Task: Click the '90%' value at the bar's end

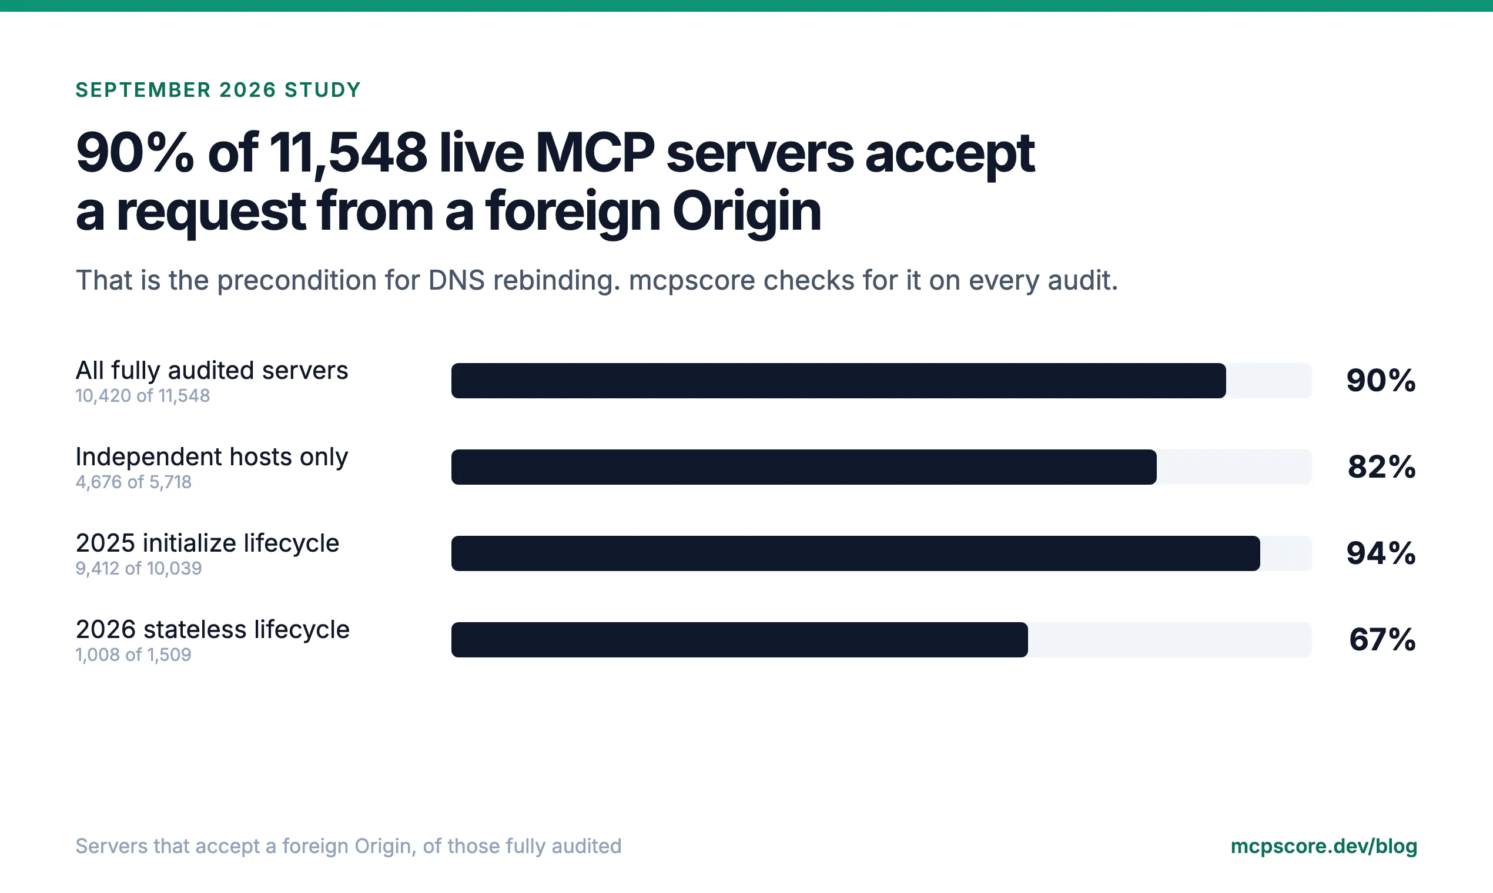Action: tap(1381, 380)
